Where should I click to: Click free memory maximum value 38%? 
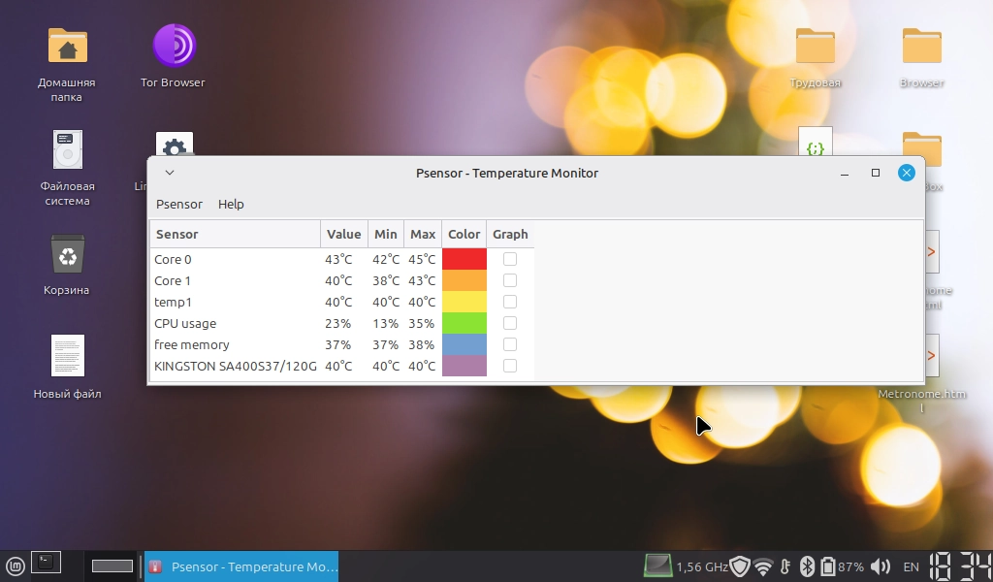click(421, 344)
